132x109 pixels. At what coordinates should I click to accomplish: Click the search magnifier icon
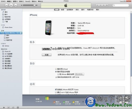pos(114,5)
